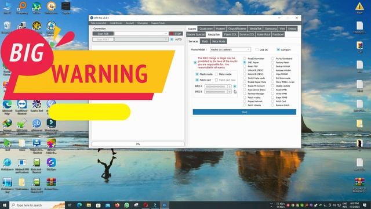Open the Account menu
The height and width of the screenshot is (209, 371).
(x=130, y=23)
